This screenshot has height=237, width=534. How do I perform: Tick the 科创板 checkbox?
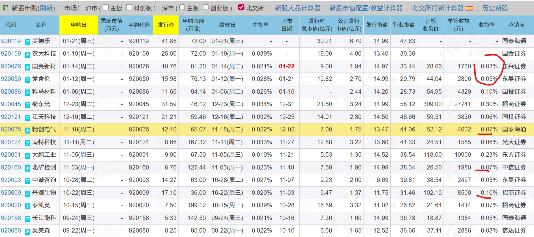129,7
